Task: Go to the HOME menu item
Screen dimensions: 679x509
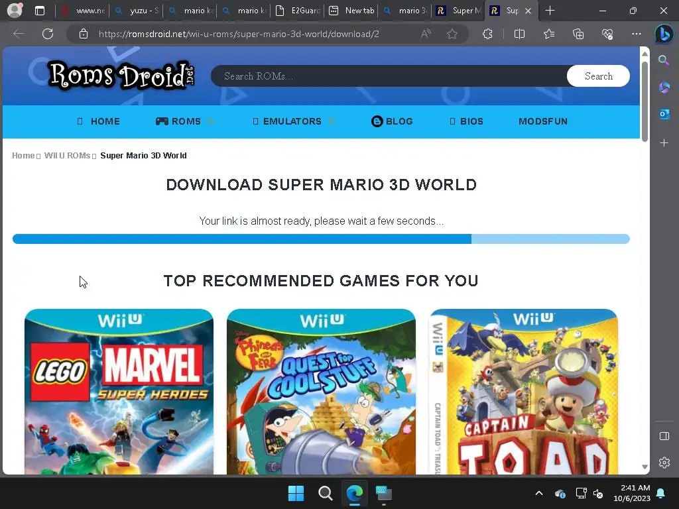Action: click(98, 122)
